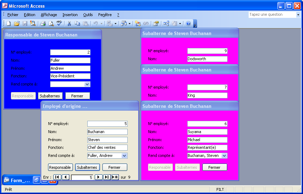Click the Relationships toolbar icon
303x194 pixels.
click(x=166, y=23)
